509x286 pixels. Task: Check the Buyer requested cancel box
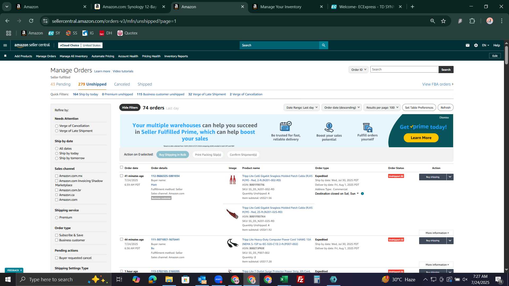point(56,258)
